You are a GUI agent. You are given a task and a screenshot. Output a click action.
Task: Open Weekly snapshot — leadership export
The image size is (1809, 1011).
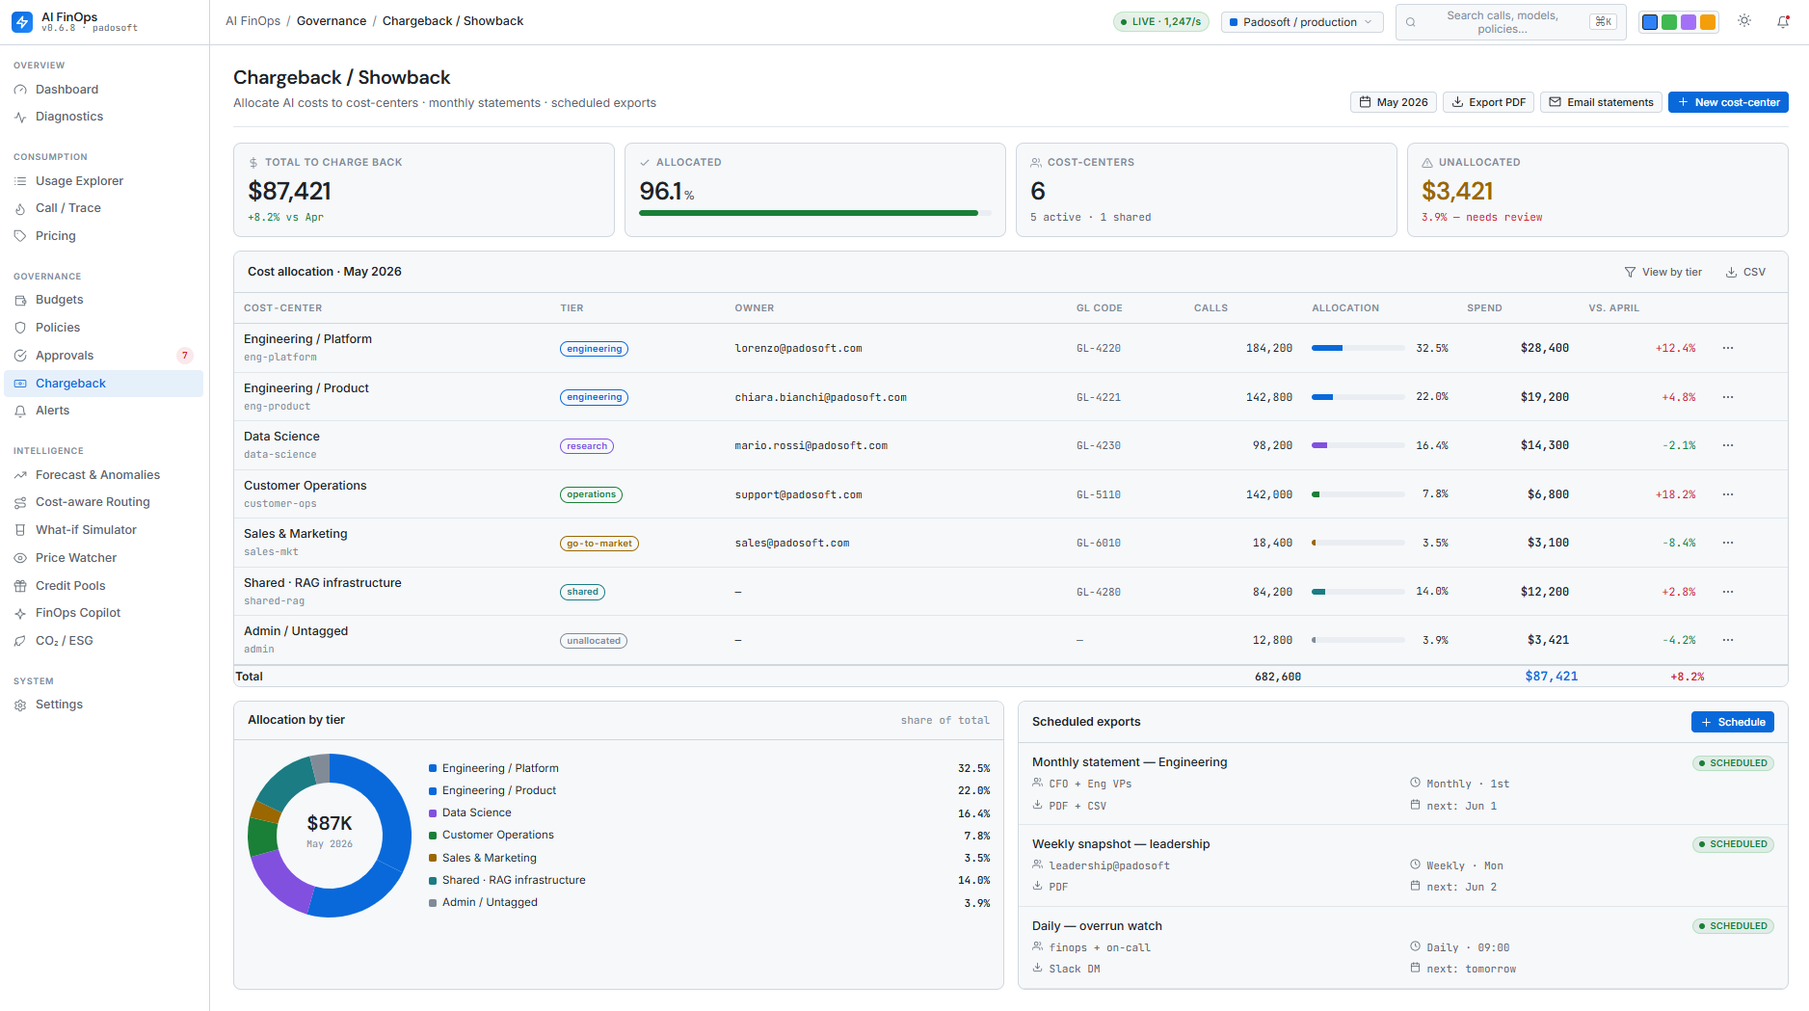tap(1403, 865)
